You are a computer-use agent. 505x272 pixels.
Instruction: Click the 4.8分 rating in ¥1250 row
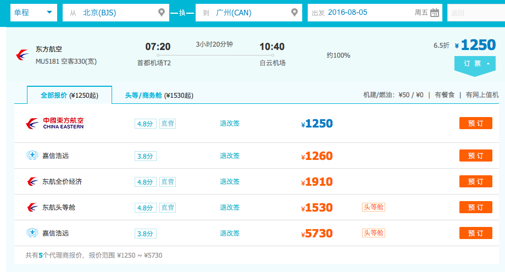(x=145, y=124)
